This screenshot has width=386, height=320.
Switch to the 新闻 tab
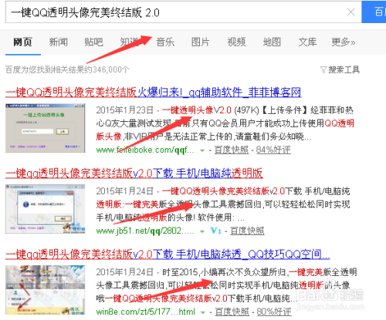coord(59,42)
